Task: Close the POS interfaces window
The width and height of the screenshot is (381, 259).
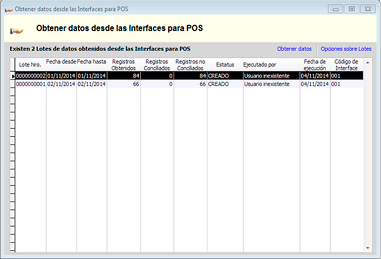Action: (367, 9)
